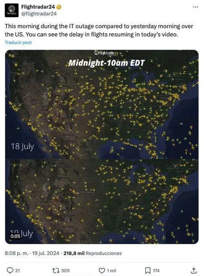This screenshot has height=276, width=204.
Task: Like the post with heart icon
Action: pyautogui.click(x=102, y=271)
